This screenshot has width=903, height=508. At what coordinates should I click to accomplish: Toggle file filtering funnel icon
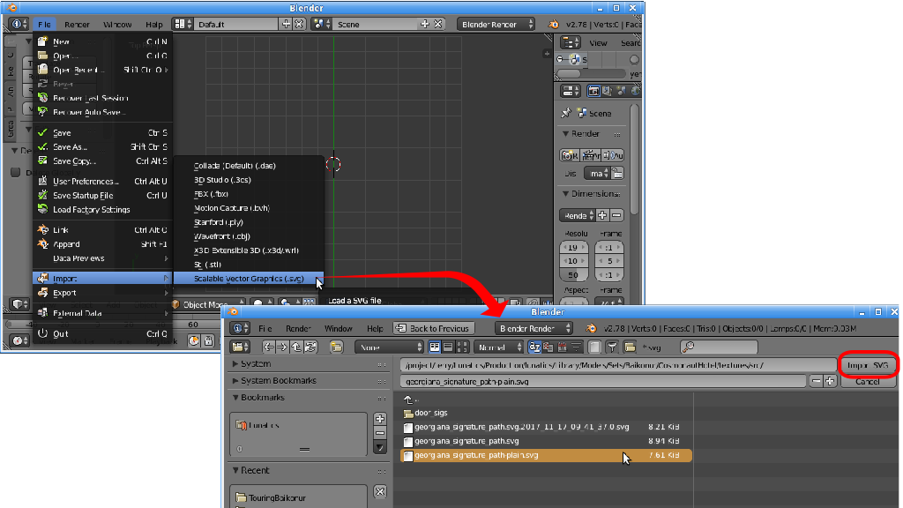coord(613,347)
